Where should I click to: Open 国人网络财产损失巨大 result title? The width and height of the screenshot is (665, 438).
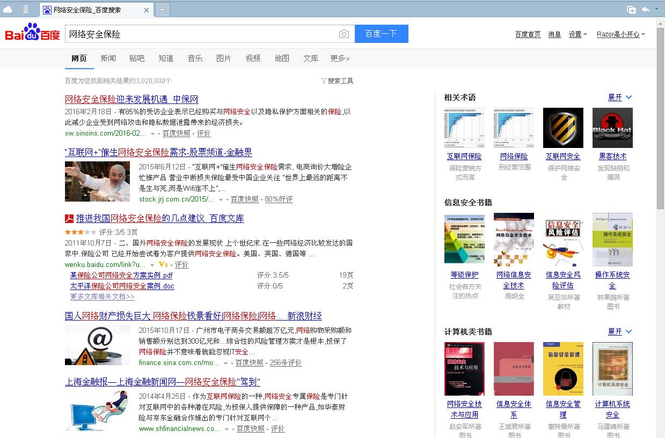pos(193,316)
